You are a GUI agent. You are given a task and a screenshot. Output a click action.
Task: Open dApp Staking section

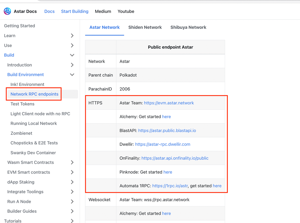click(x=21, y=182)
